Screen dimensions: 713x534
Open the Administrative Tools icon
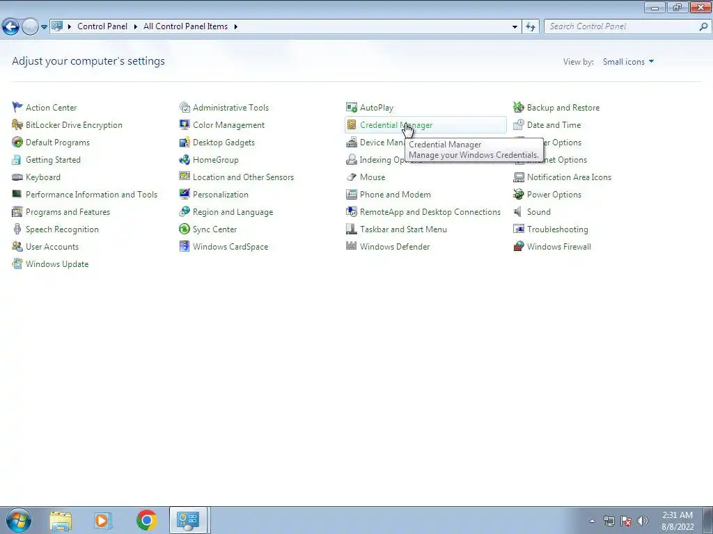(x=184, y=107)
